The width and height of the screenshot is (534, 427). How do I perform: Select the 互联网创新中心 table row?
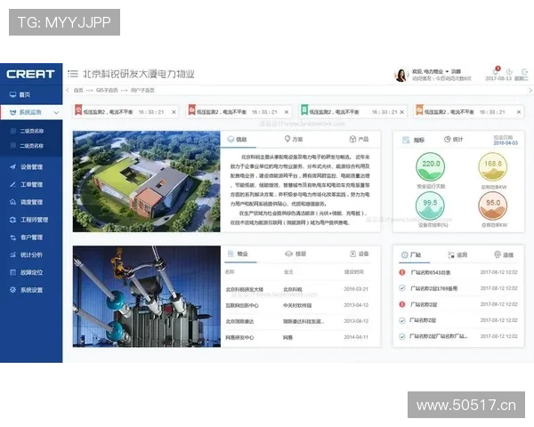297,305
